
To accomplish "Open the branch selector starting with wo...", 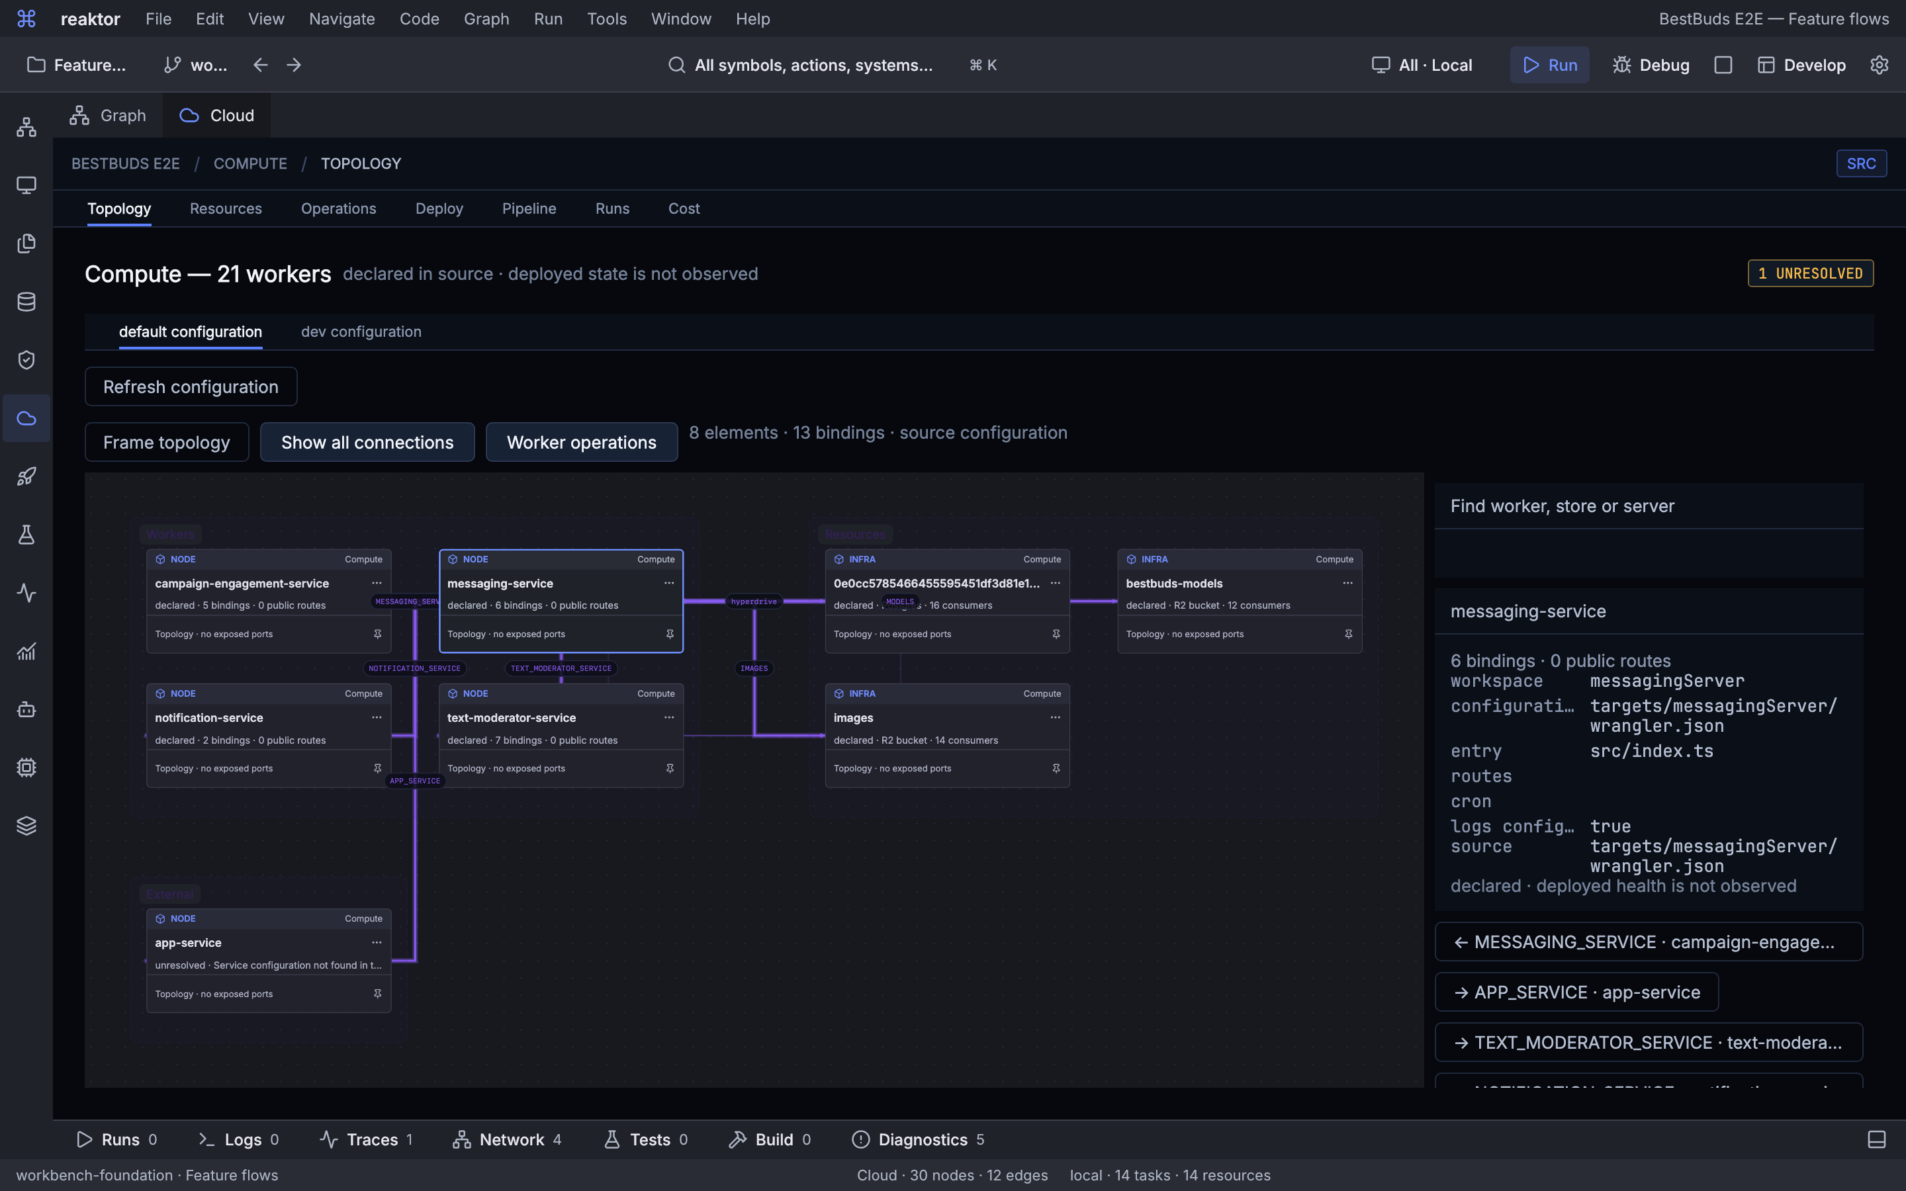I will (195, 65).
